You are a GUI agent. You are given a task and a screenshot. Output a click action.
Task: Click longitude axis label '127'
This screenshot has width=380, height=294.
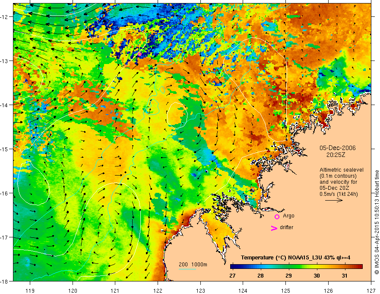tap(371, 291)
